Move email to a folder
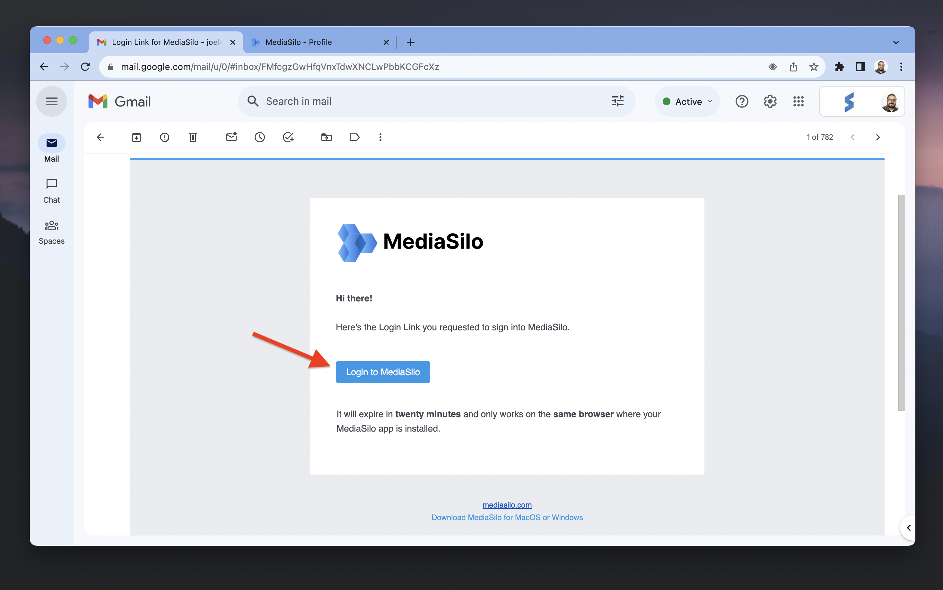943x590 pixels. pos(326,137)
